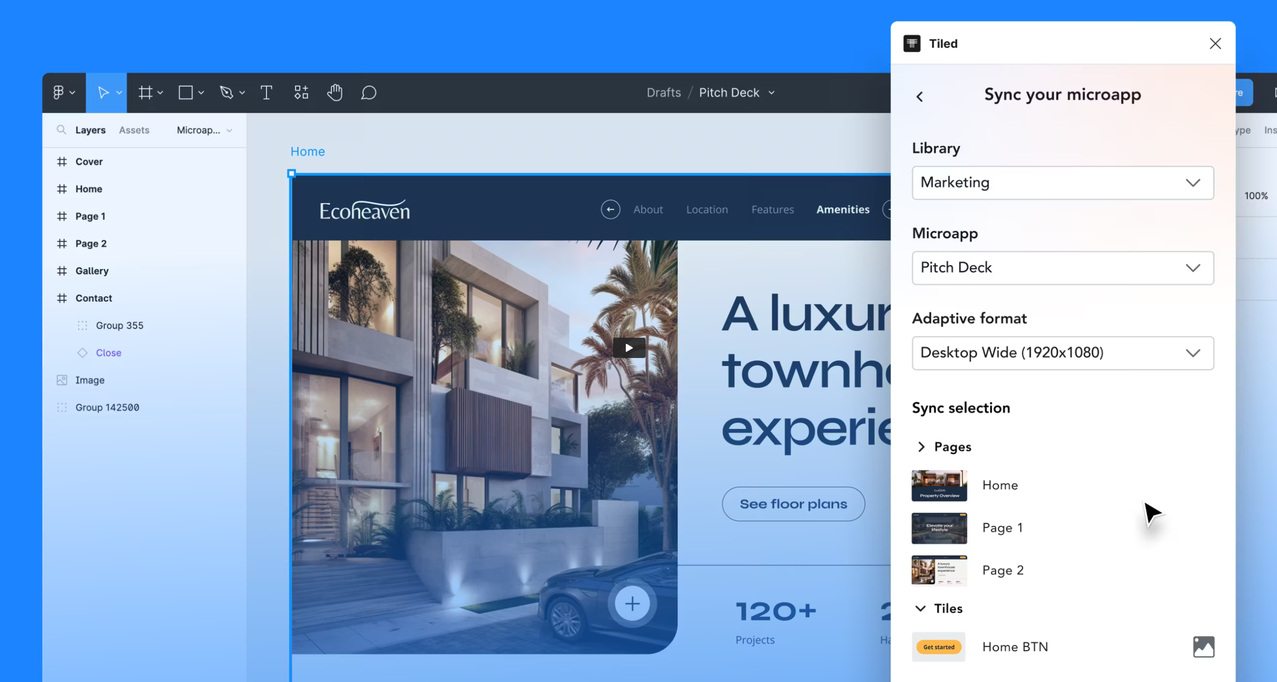The width and height of the screenshot is (1277, 682).
Task: Select the Hand tool in toolbar
Action: [x=334, y=93]
